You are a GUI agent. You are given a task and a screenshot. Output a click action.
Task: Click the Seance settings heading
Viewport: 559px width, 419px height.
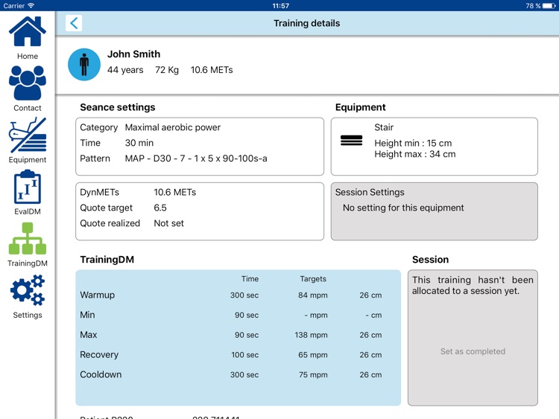click(118, 107)
